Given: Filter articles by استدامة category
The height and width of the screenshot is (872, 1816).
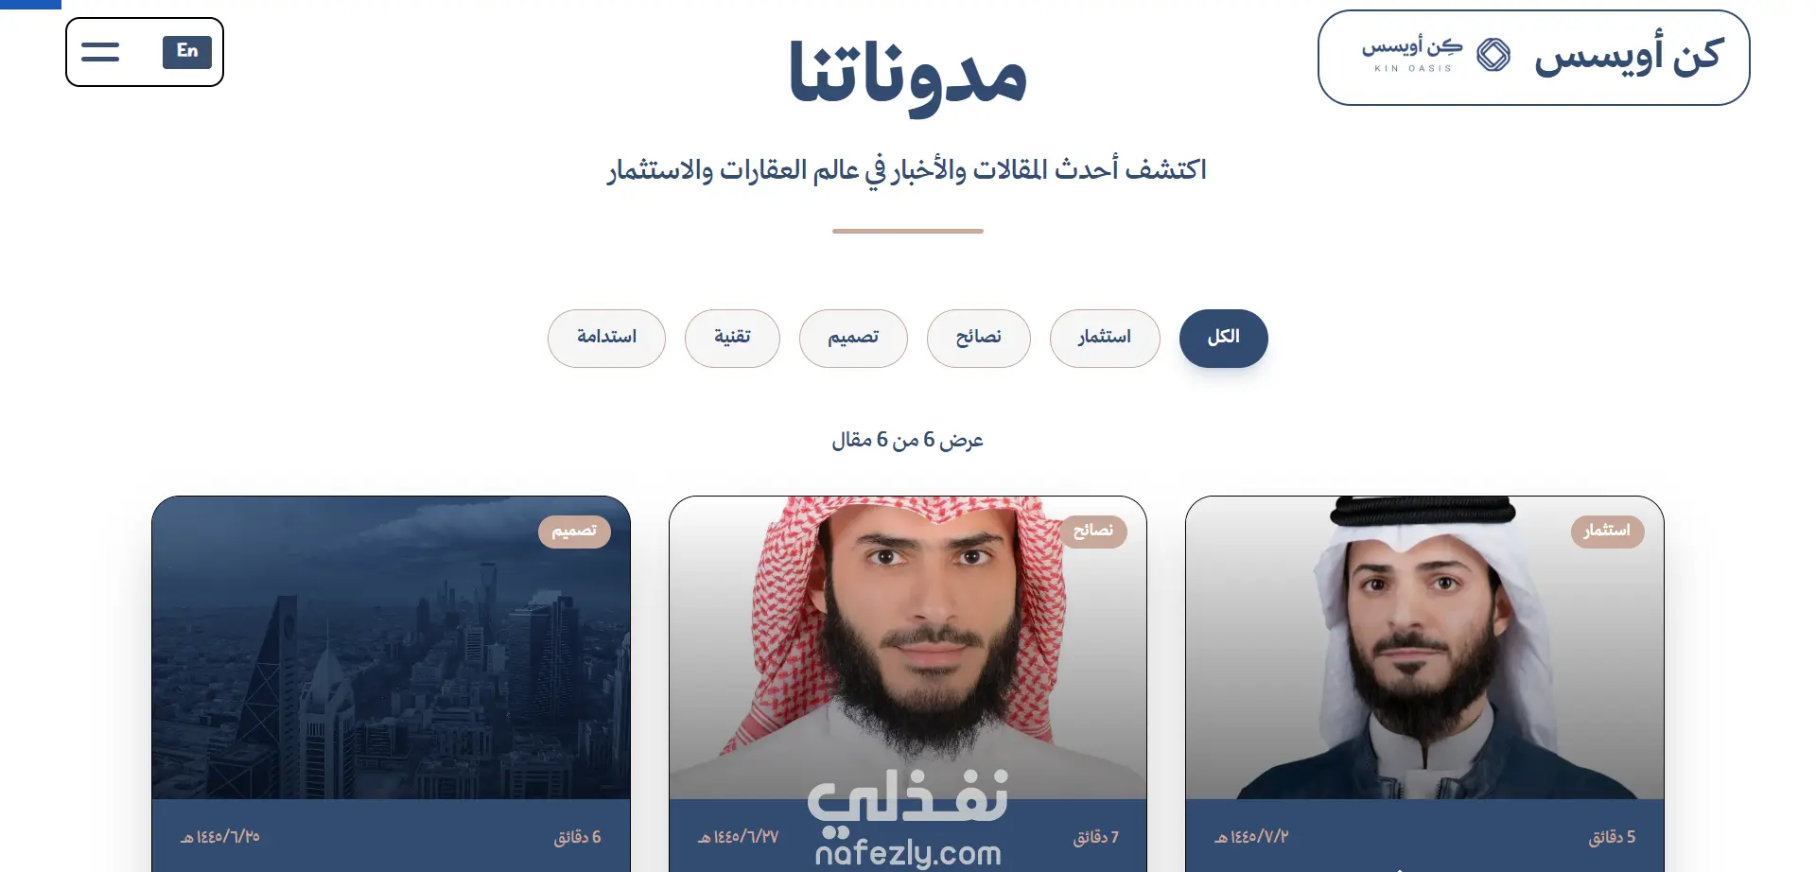Looking at the screenshot, I should point(606,338).
